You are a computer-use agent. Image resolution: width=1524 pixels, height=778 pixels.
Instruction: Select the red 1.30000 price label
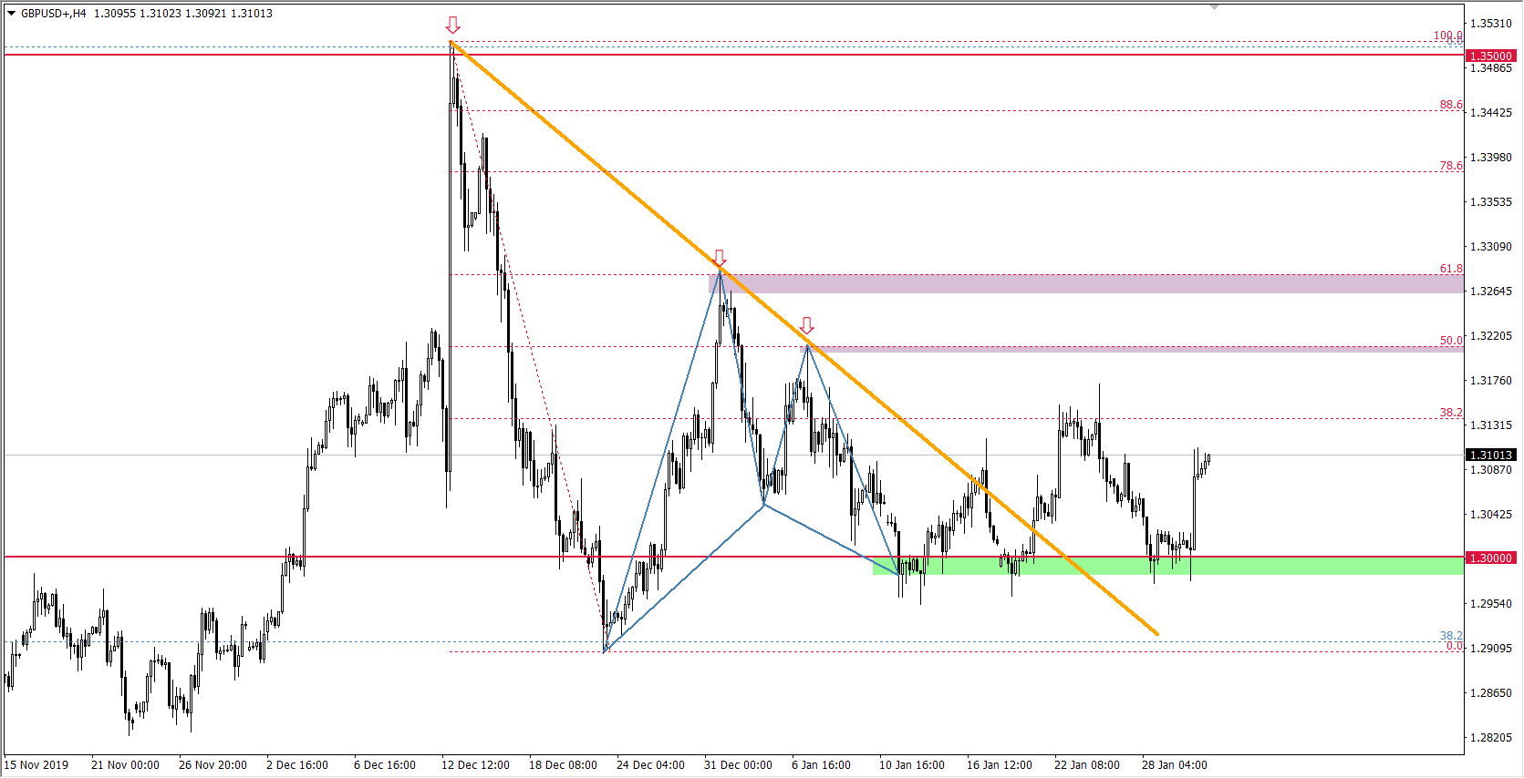coord(1490,558)
